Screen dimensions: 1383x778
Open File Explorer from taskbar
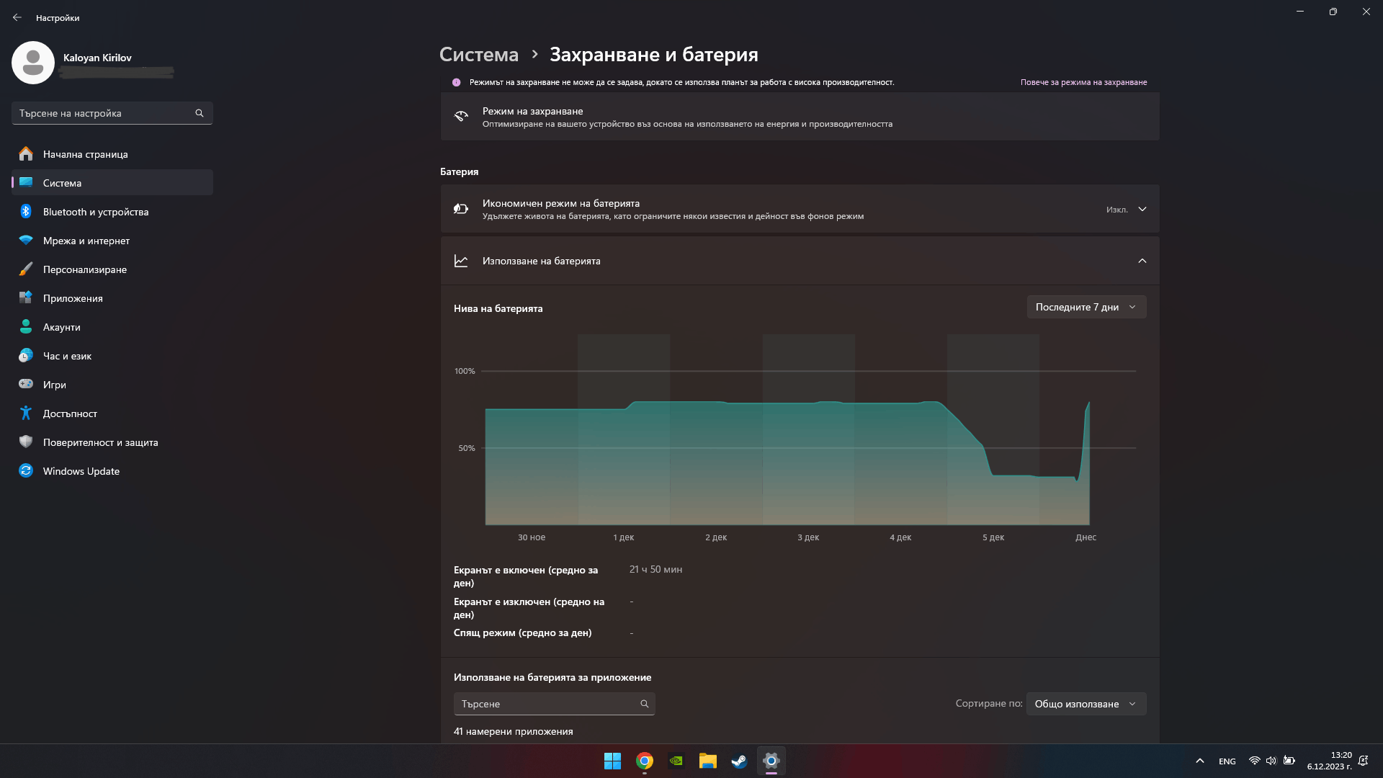(x=707, y=761)
